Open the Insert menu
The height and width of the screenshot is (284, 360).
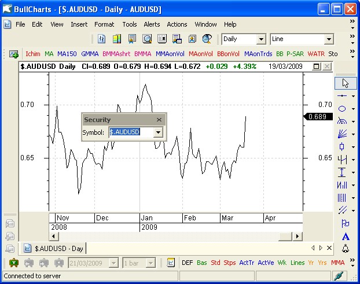coord(79,24)
